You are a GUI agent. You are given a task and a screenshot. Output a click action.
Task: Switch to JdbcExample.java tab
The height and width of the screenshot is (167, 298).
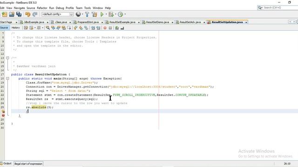tap(34, 22)
